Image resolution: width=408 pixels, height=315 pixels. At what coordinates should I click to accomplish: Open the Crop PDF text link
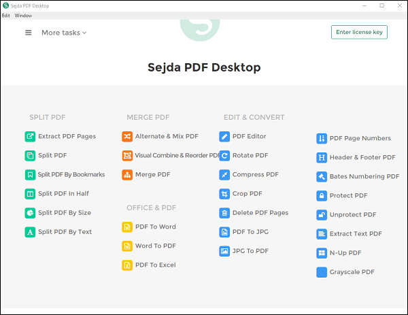click(248, 194)
